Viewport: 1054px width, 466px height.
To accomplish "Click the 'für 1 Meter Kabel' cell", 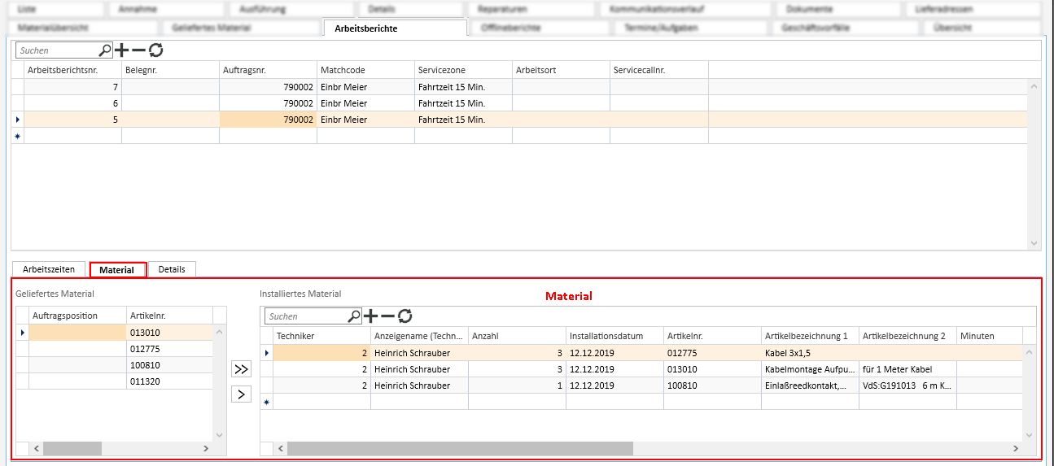I will click(907, 369).
